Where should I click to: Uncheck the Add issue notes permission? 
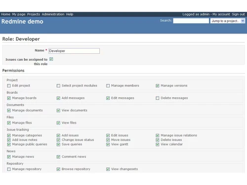[9, 140]
